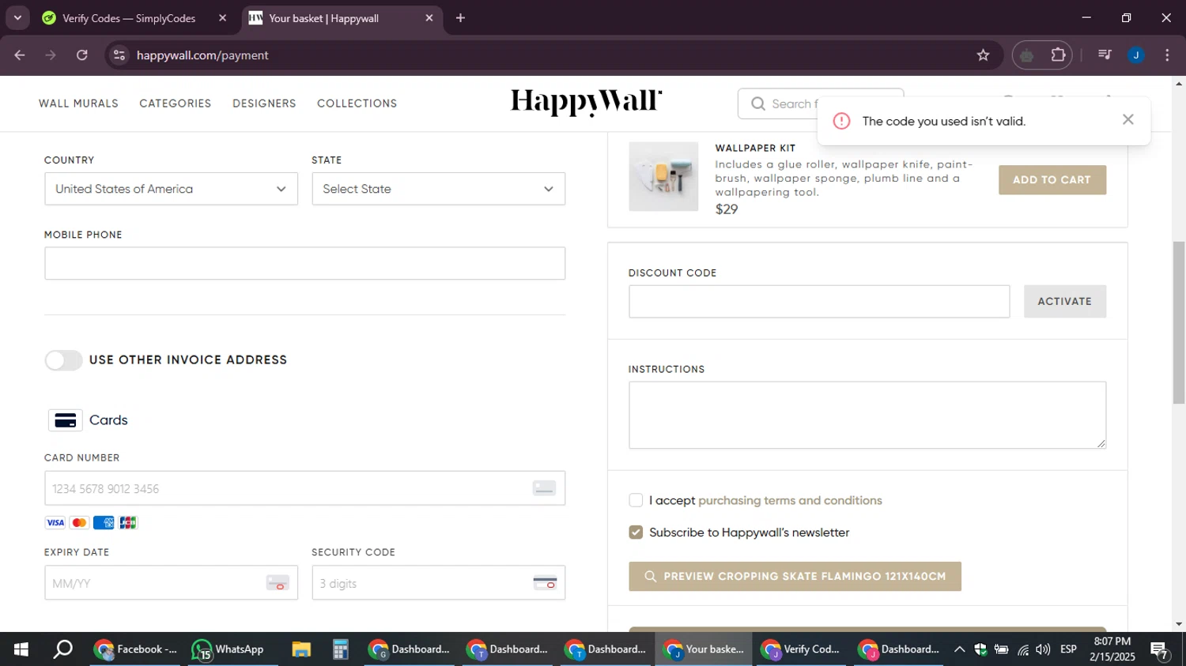
Task: Click the page vertical scrollbar thumb
Action: point(1179,322)
